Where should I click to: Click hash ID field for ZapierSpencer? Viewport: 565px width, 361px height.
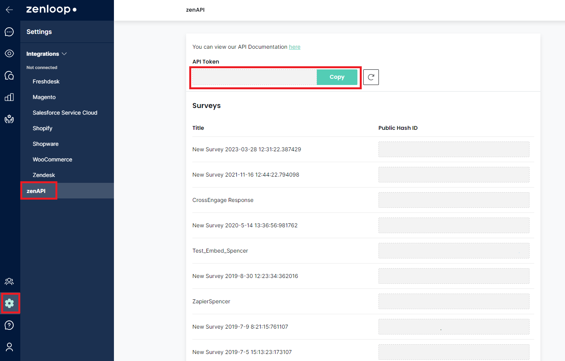(x=454, y=301)
